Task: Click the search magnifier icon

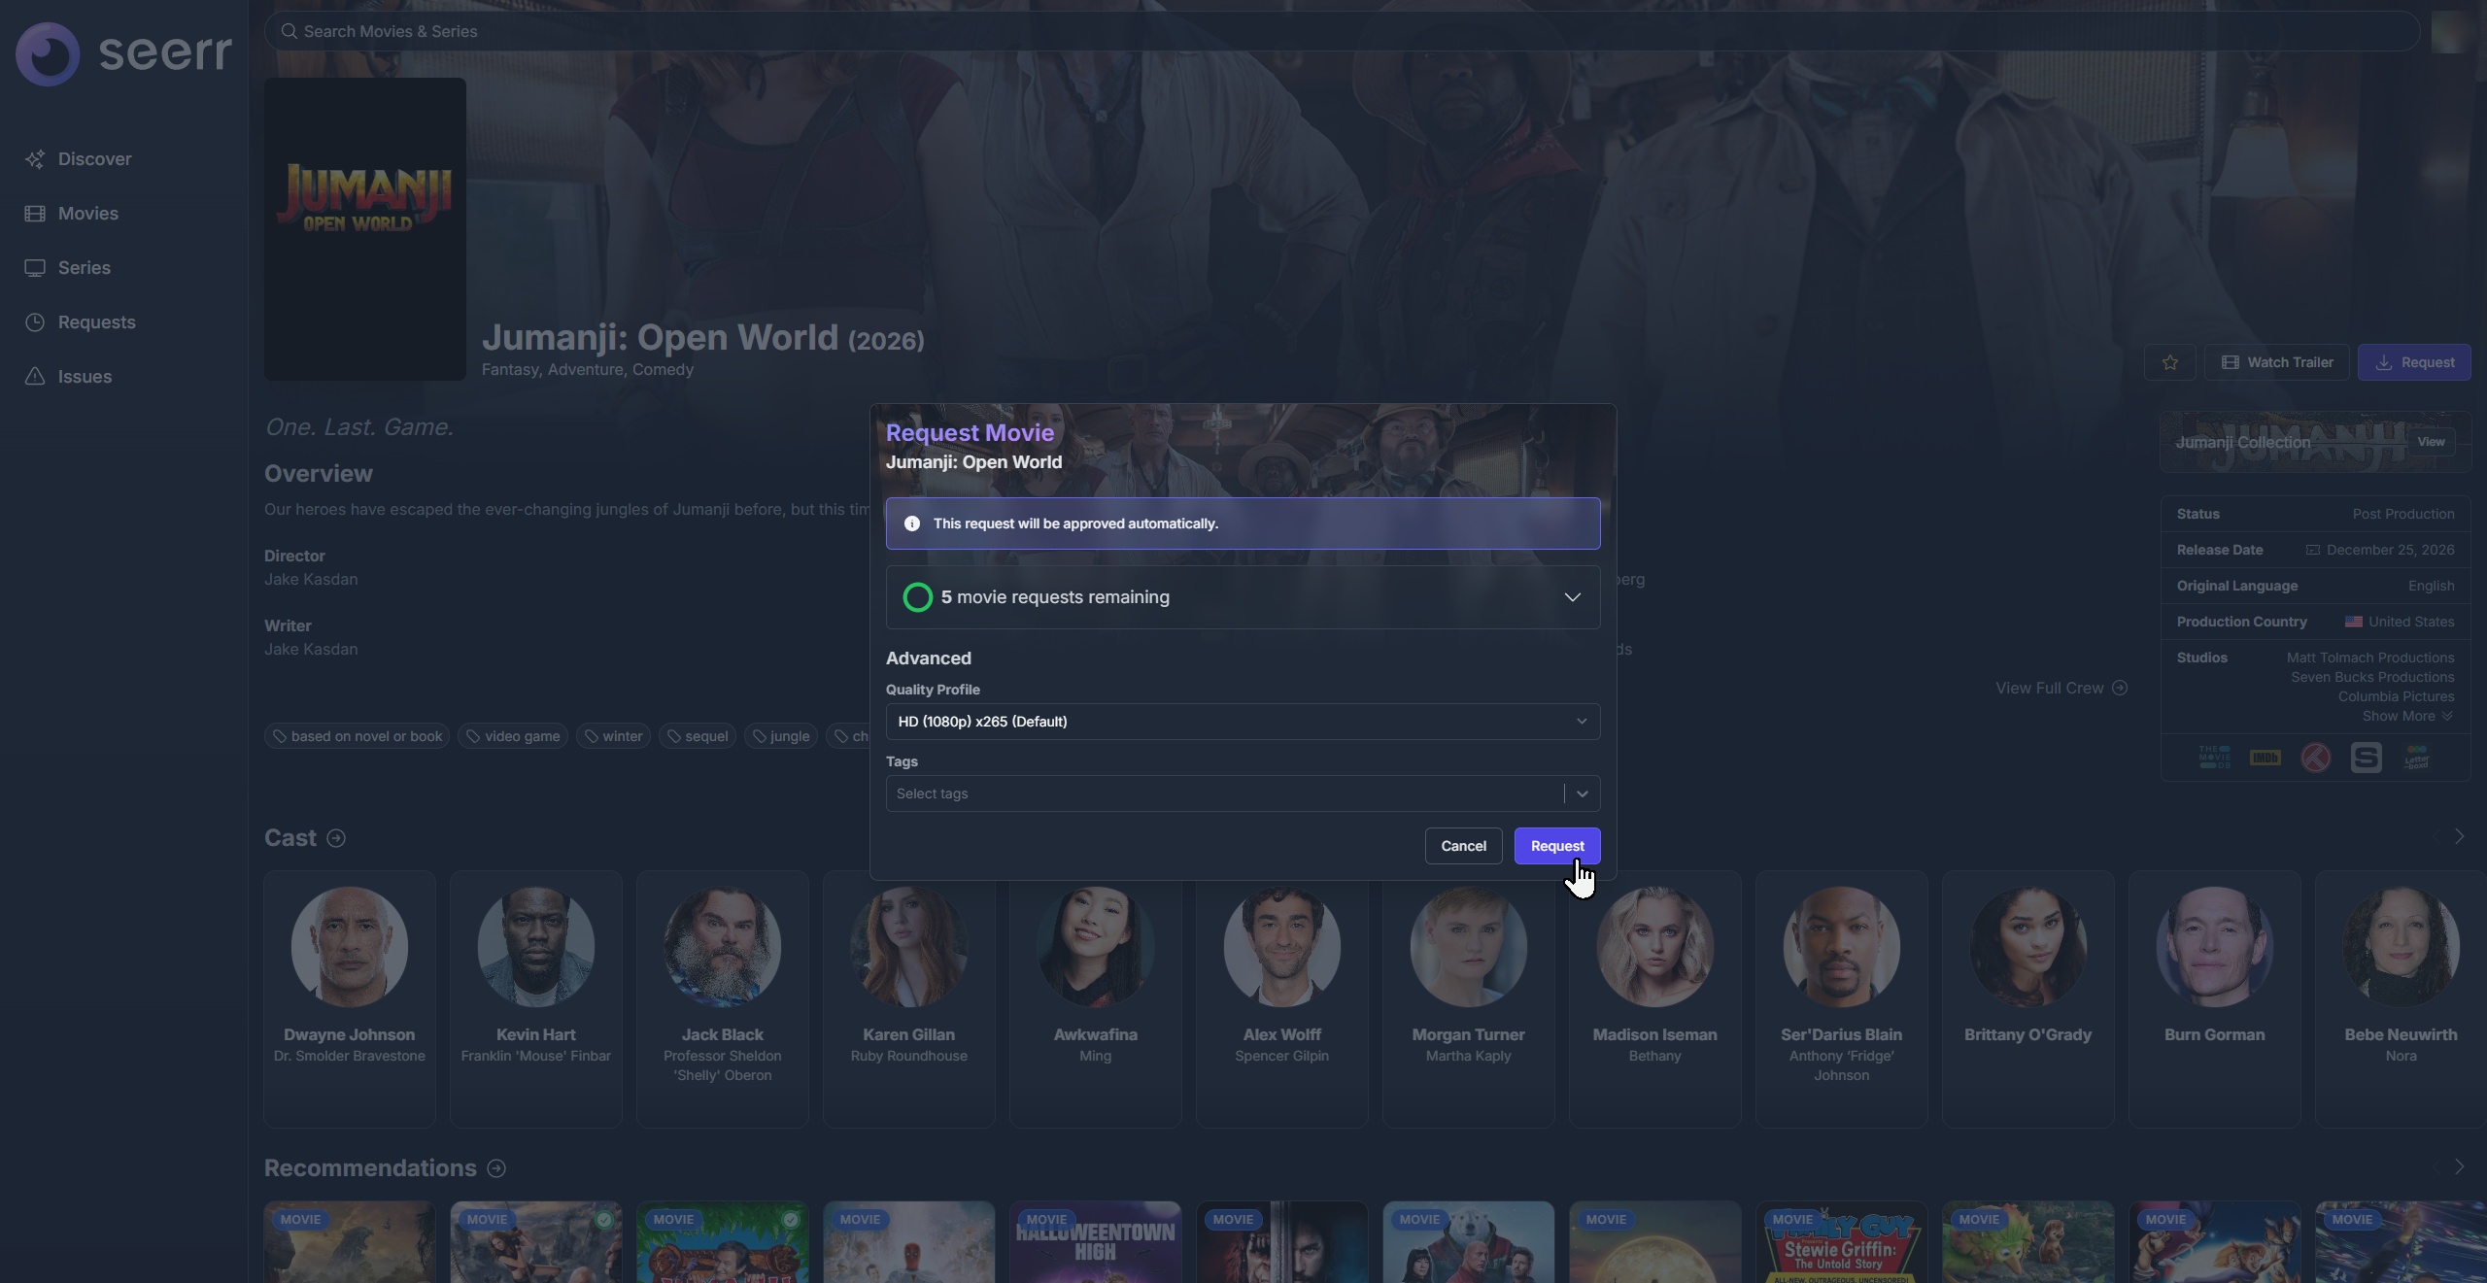Action: [289, 31]
